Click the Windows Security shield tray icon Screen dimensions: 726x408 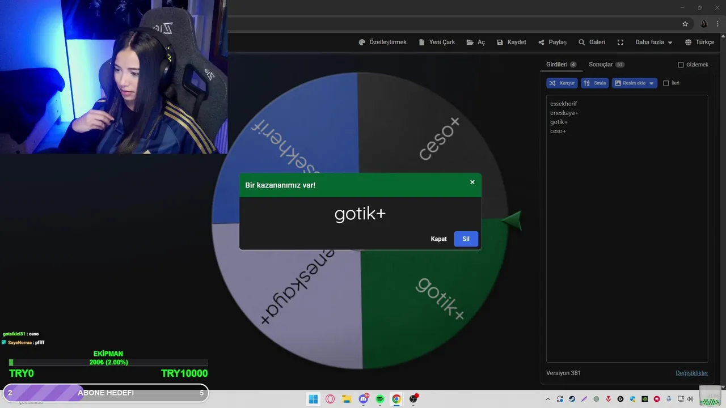coord(633,399)
